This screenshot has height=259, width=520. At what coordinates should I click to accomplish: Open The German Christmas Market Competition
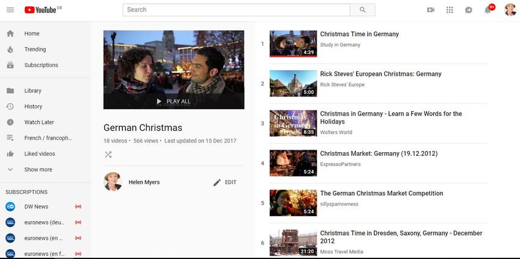point(382,194)
